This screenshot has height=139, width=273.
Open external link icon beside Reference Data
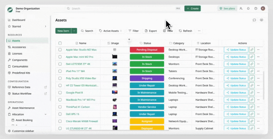45,87
